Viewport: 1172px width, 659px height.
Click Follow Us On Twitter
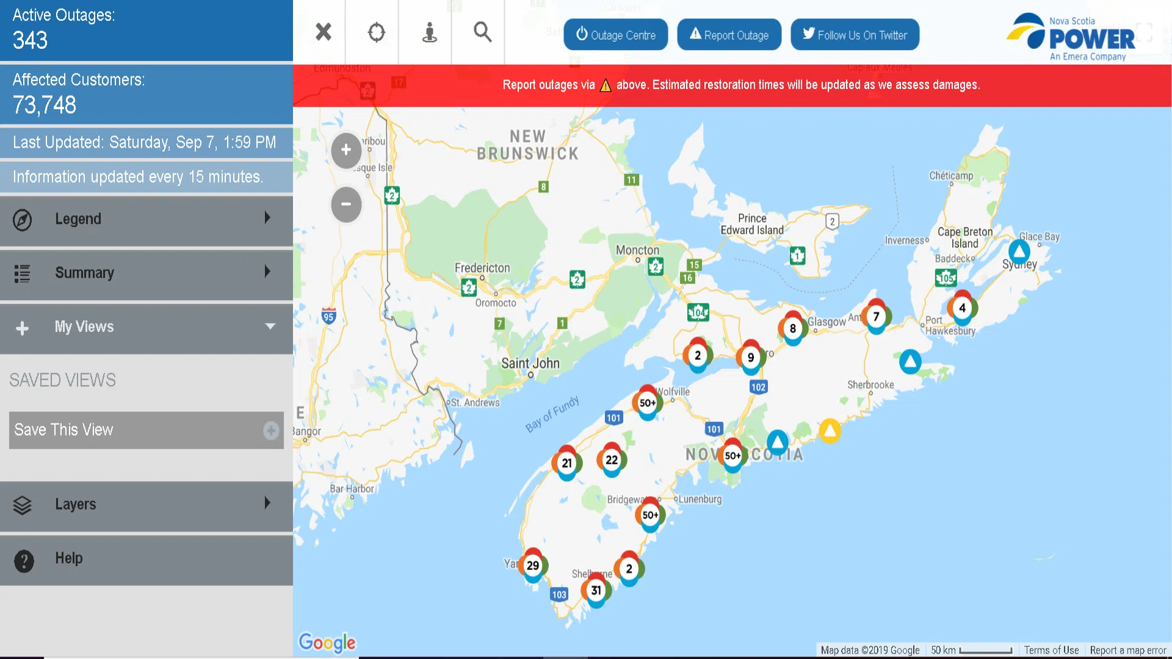pyautogui.click(x=855, y=35)
